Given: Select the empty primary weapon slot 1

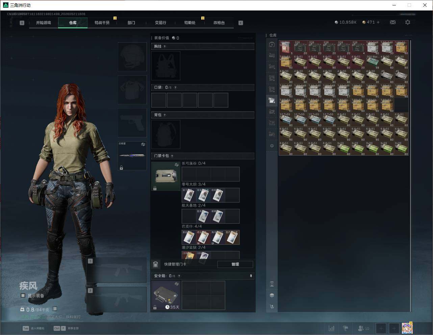Looking at the screenshot, I should coord(117,270).
